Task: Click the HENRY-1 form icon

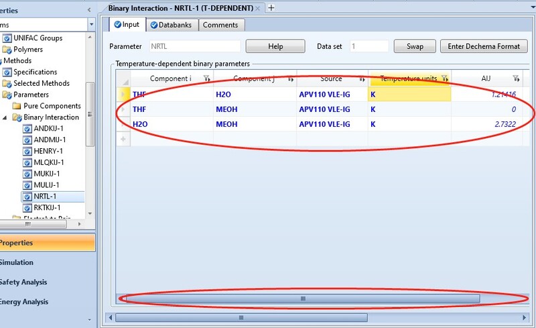Action: coord(27,152)
